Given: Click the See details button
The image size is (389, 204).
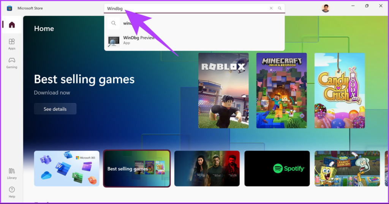Looking at the screenshot, I should (x=55, y=109).
